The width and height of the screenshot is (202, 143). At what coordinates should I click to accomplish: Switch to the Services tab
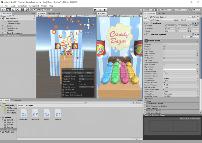[x=161, y=13]
